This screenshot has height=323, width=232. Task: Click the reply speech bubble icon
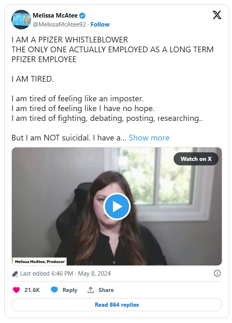point(54,290)
